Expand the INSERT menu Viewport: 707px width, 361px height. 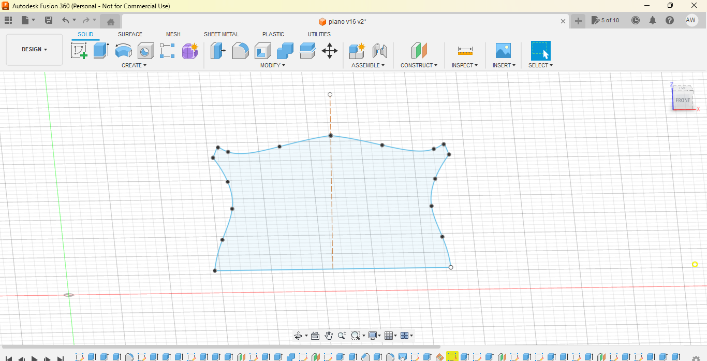click(x=504, y=65)
